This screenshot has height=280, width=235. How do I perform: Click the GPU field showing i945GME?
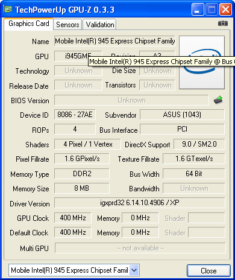[78, 56]
